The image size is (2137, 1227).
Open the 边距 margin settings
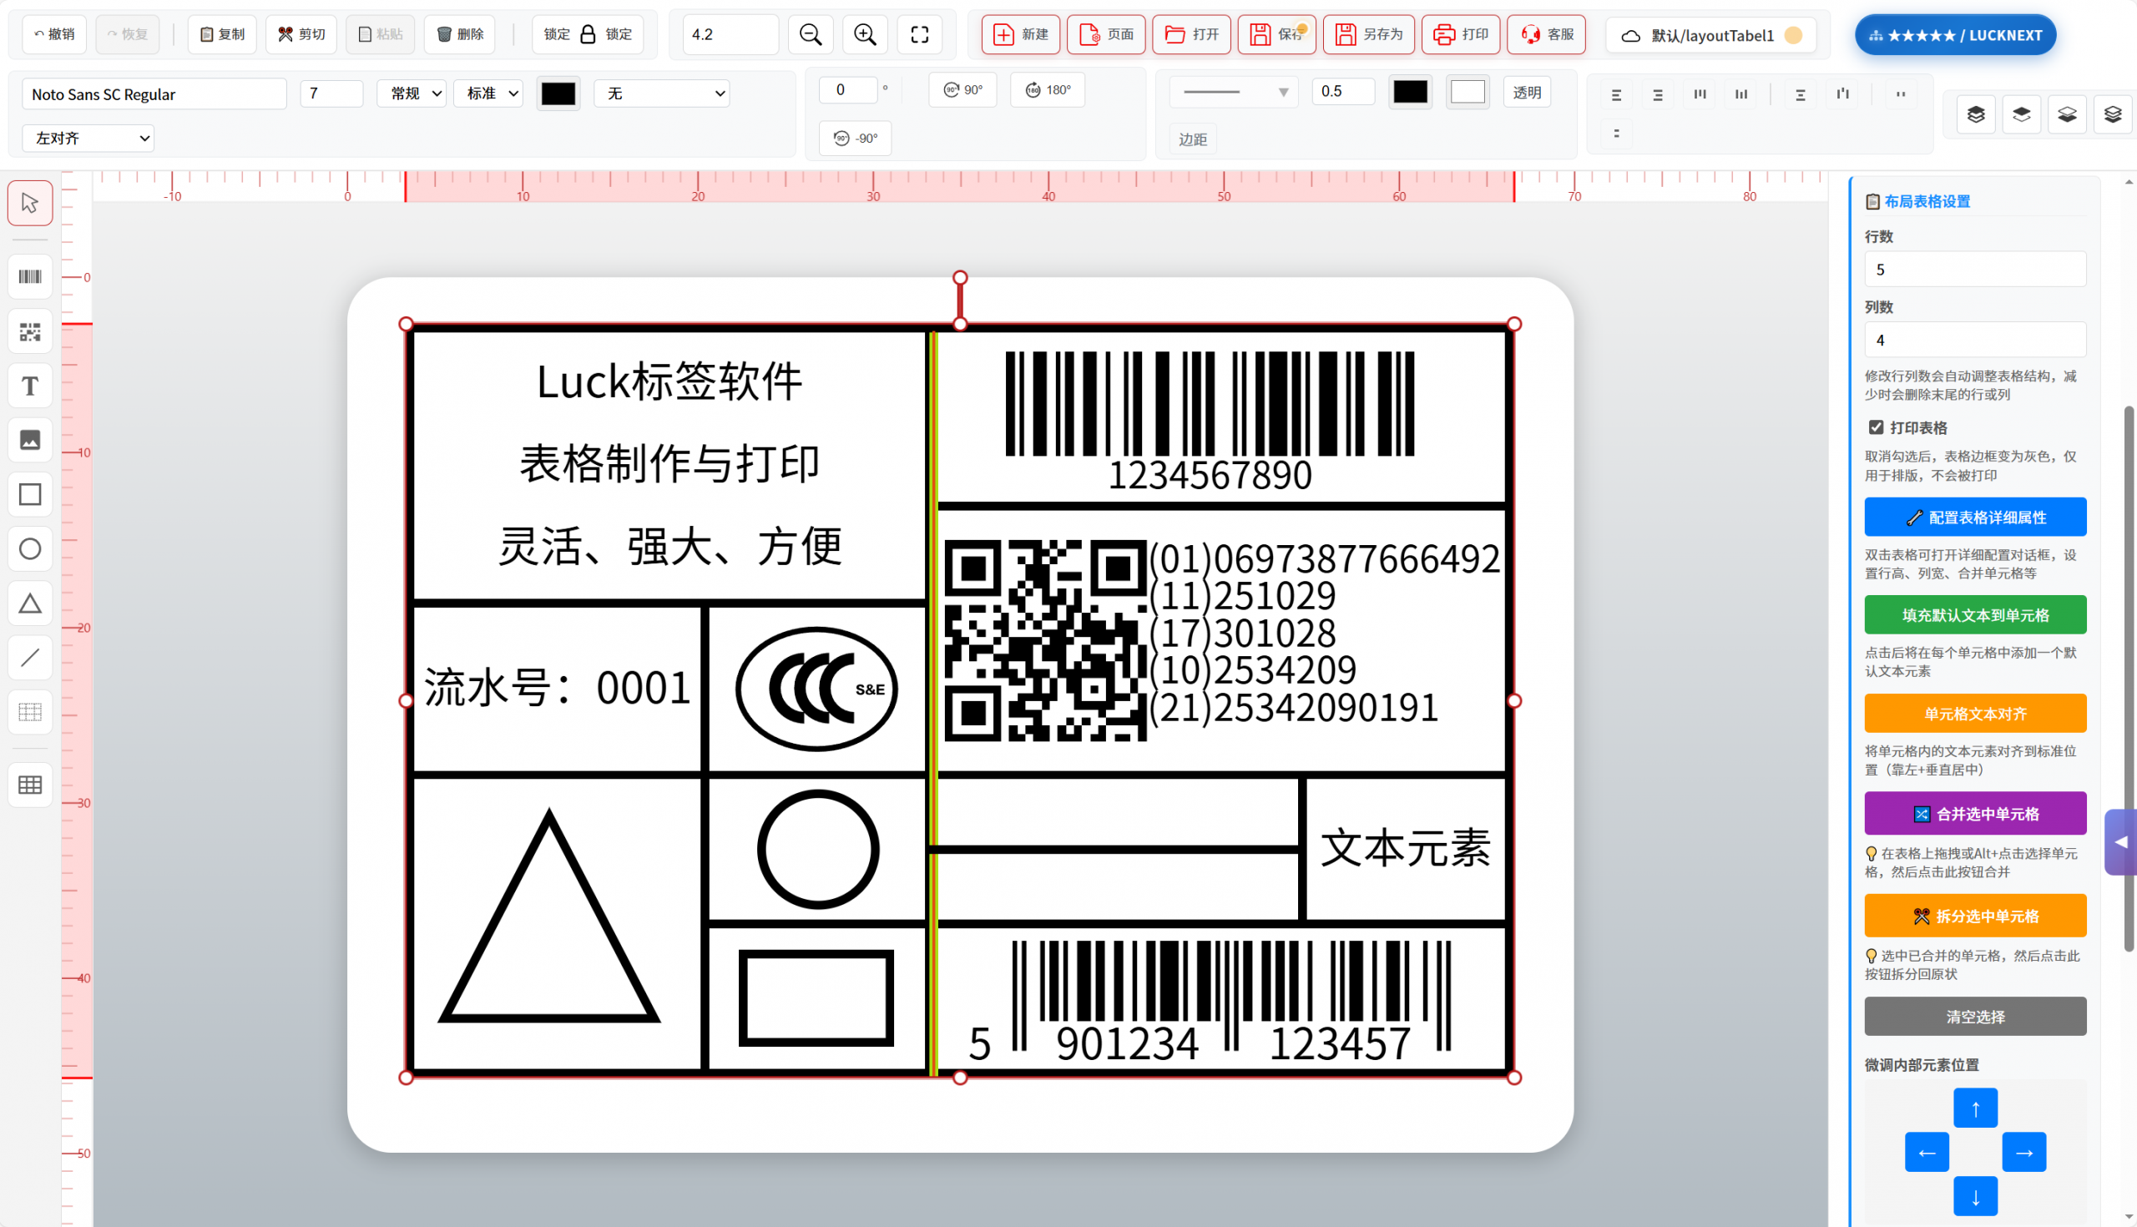tap(1192, 139)
